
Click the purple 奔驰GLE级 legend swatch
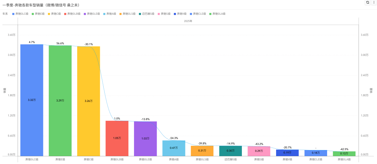pos(85,14)
